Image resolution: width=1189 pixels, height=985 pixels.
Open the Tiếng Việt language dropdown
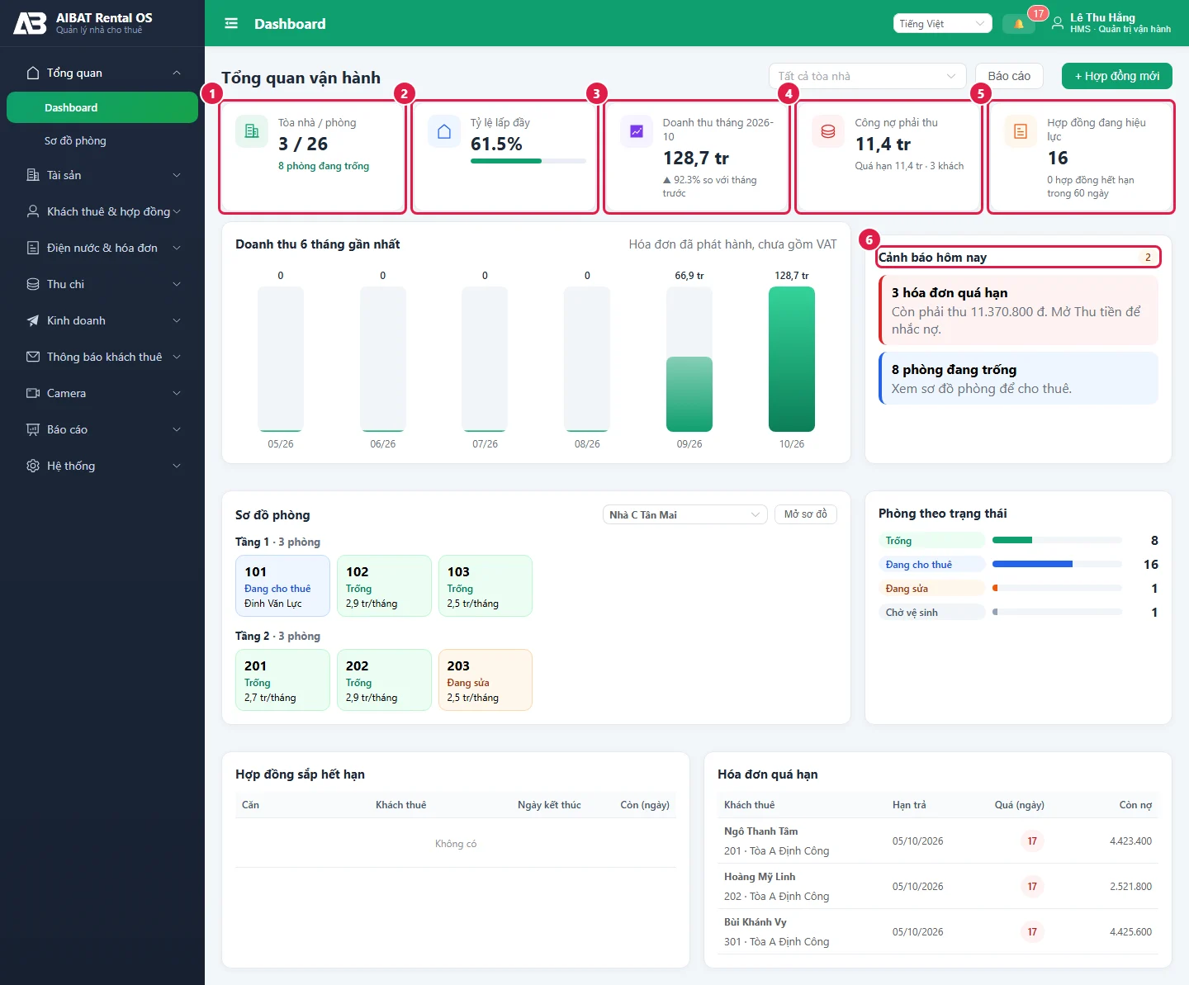942,24
